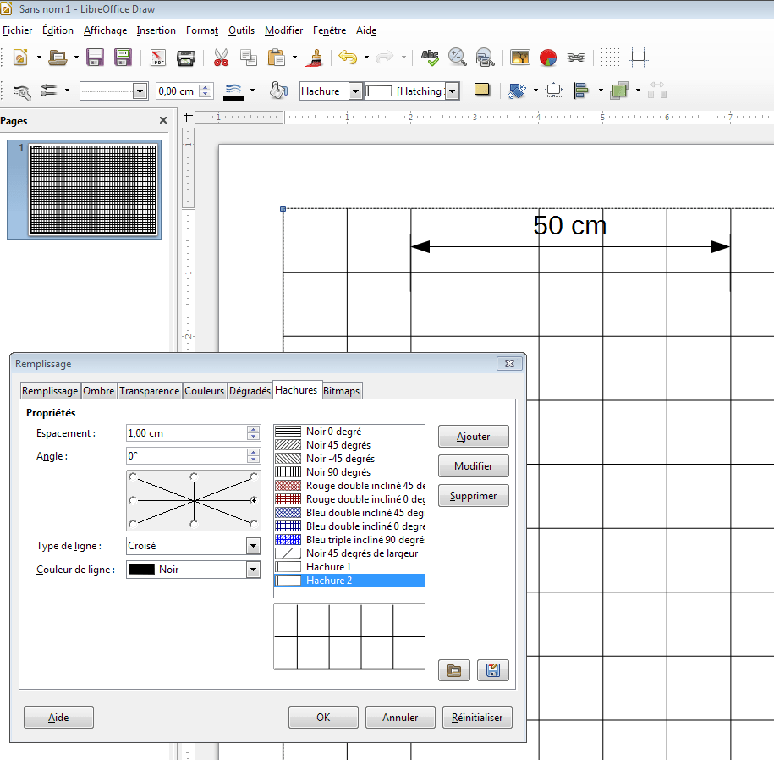Click the Save Hatching List icon
This screenshot has height=760, width=774.
coord(492,670)
